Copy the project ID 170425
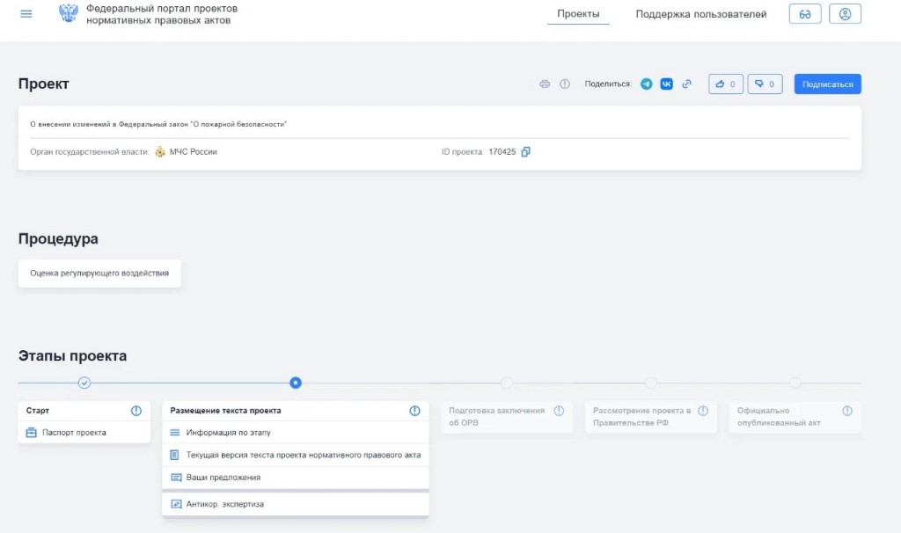 [x=526, y=151]
